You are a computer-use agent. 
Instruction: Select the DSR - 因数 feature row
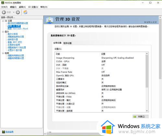click(100, 65)
